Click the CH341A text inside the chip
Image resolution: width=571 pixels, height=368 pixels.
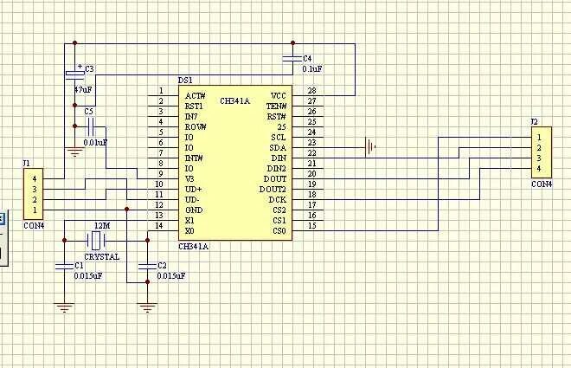click(x=234, y=101)
